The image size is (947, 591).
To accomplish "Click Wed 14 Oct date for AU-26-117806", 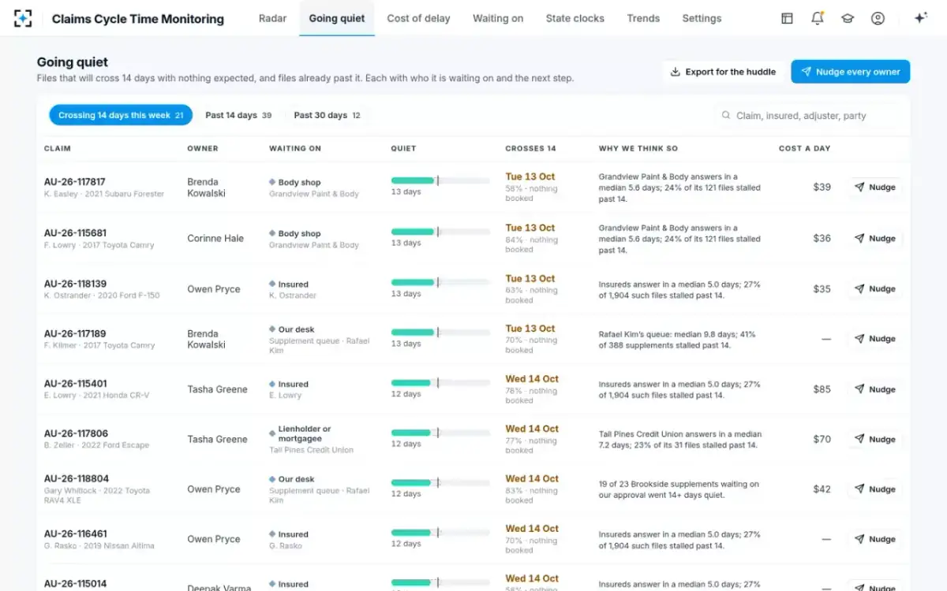I will 532,429.
